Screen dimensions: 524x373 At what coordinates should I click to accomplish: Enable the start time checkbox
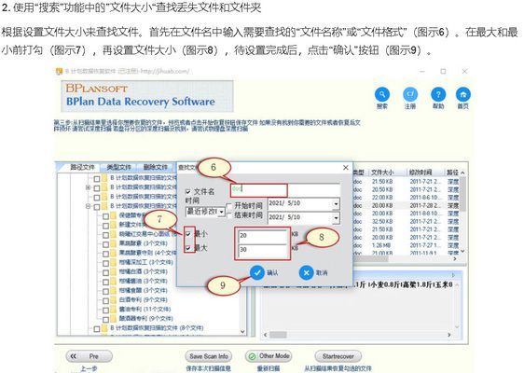tap(229, 206)
